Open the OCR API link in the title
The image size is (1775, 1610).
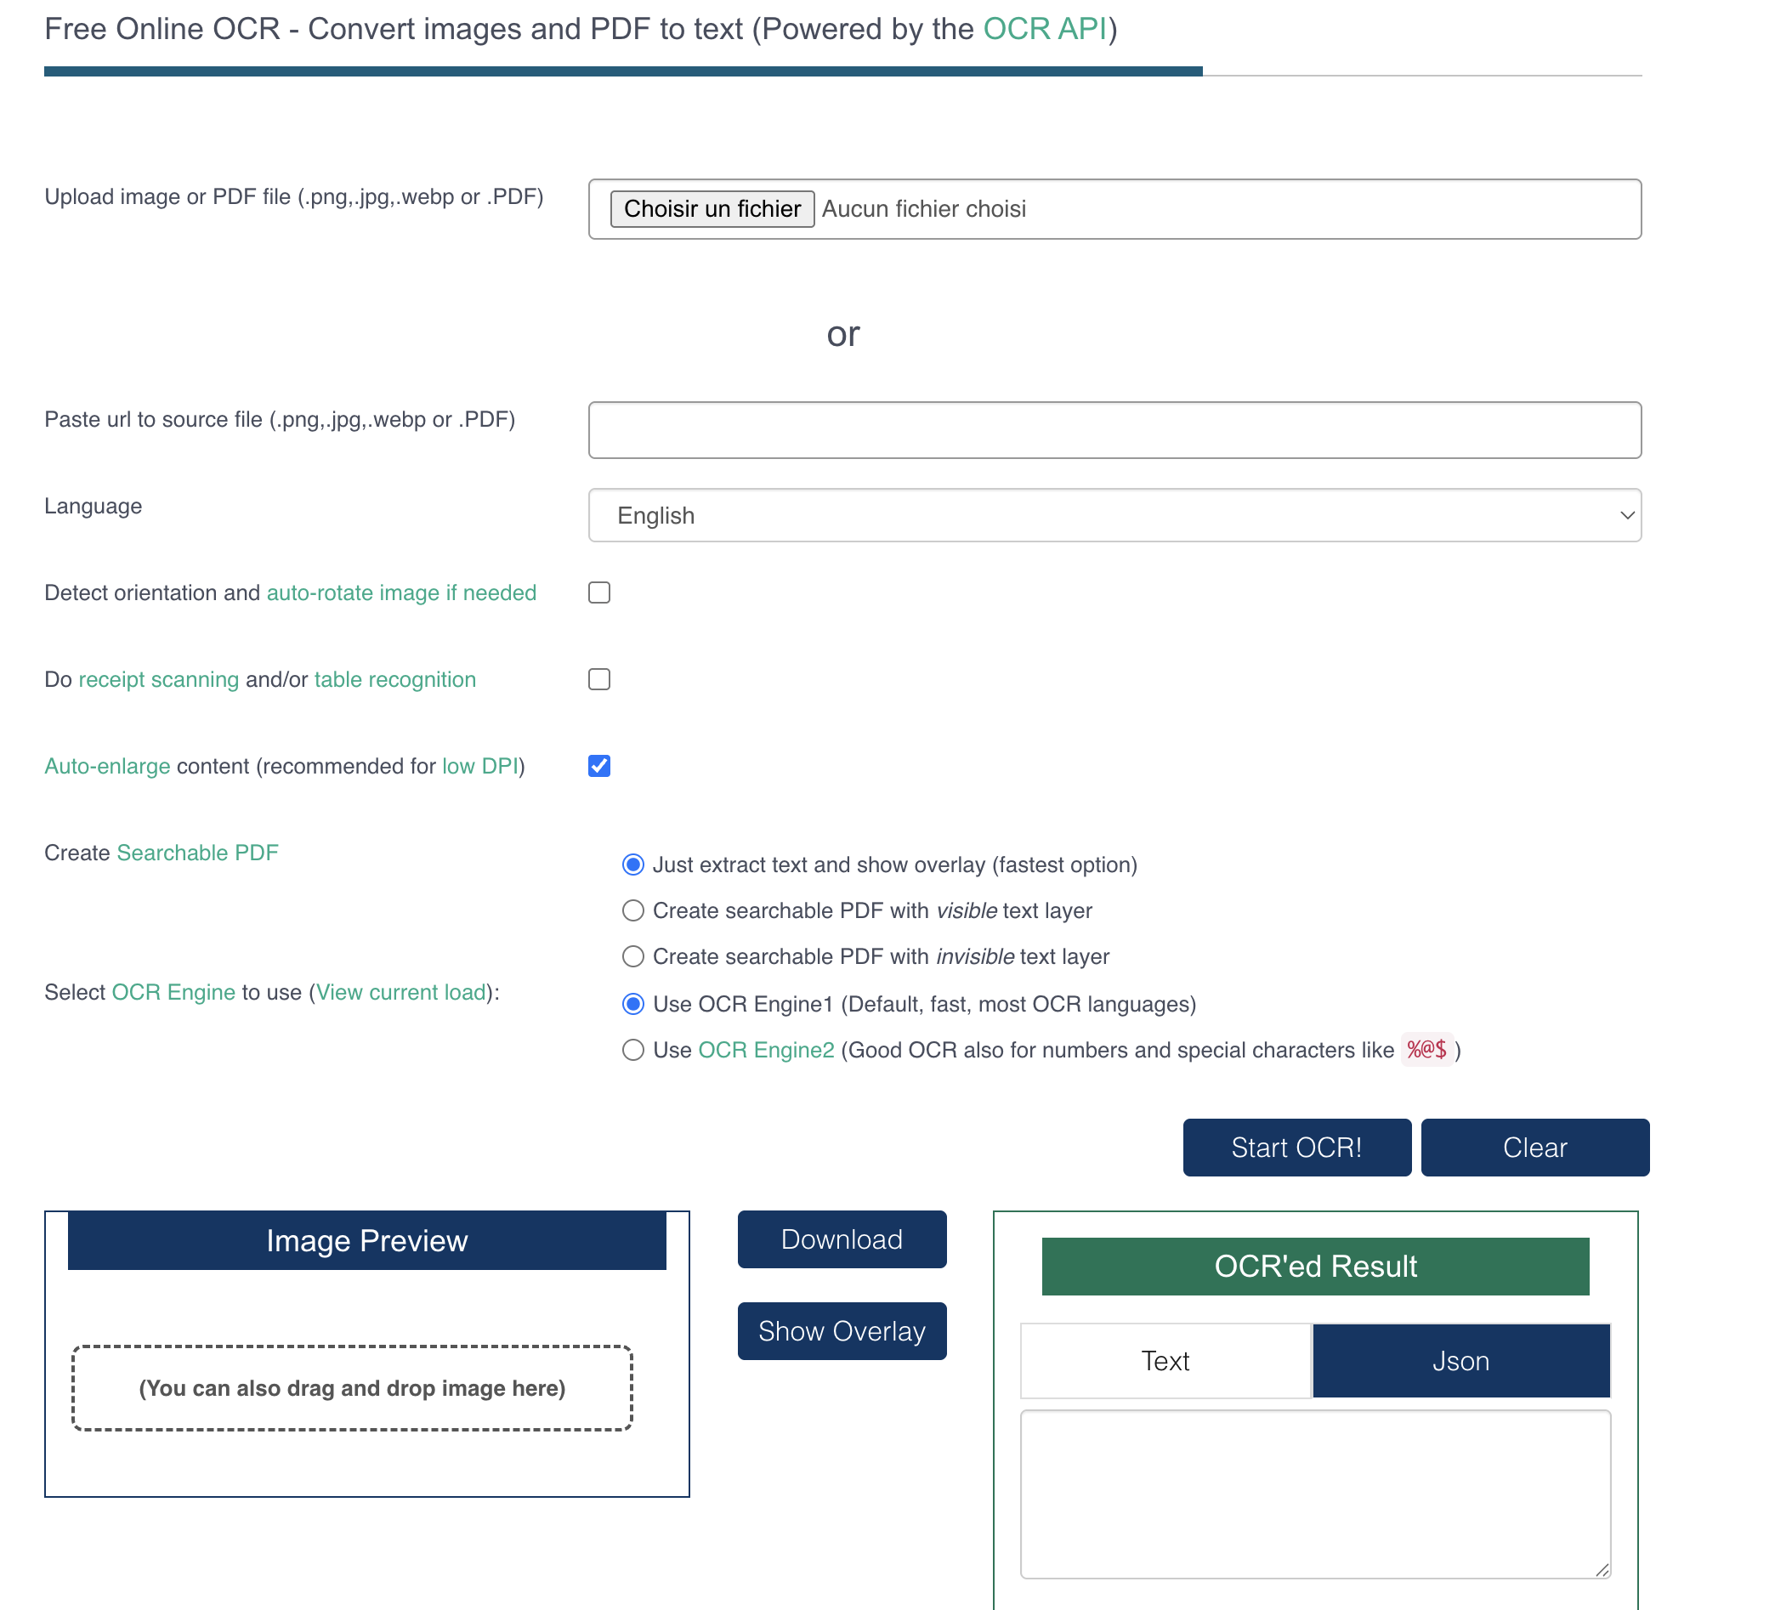[x=1044, y=29]
